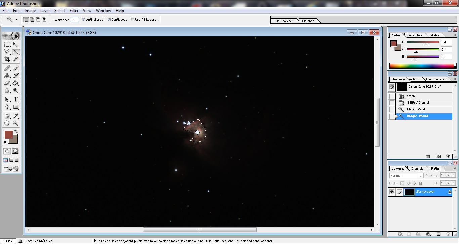Select the Dodge tool

point(16,90)
